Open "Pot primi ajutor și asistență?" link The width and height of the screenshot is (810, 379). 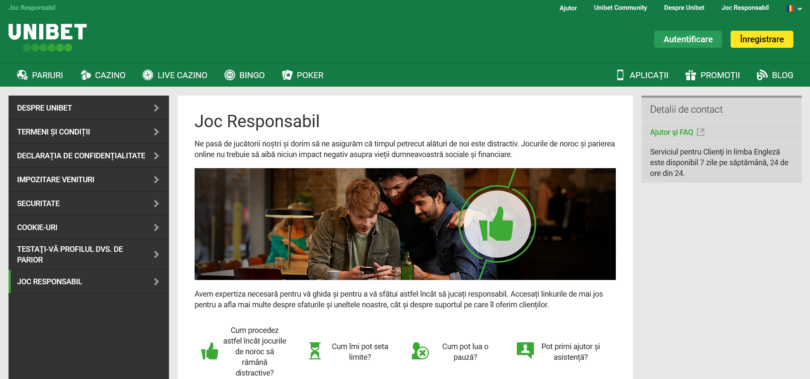[x=571, y=352]
